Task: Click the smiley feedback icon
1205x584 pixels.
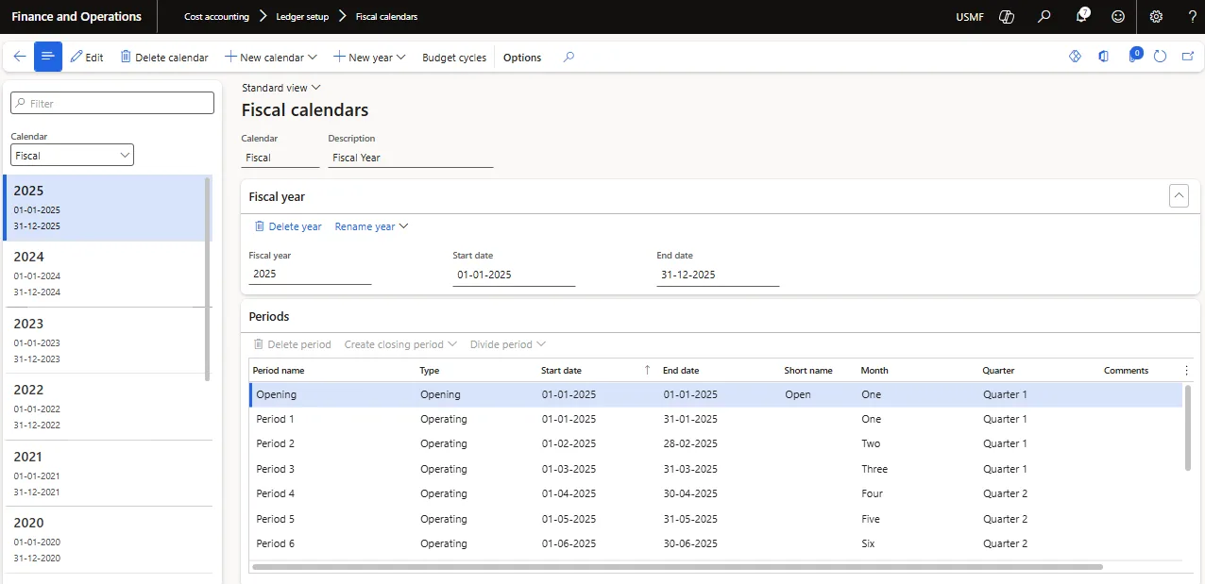Action: click(x=1118, y=17)
